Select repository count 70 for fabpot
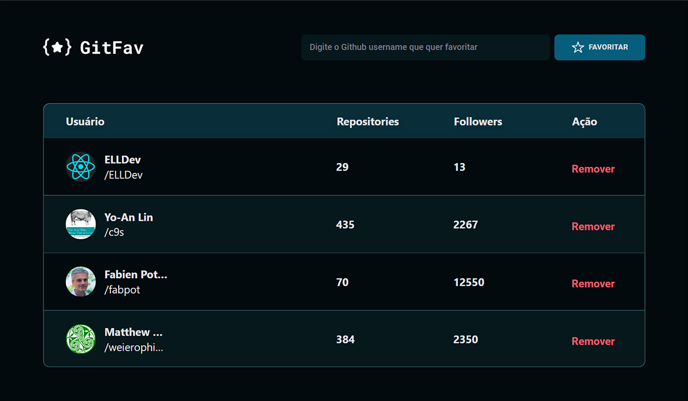Screen dimensions: 688x401 click(342, 282)
